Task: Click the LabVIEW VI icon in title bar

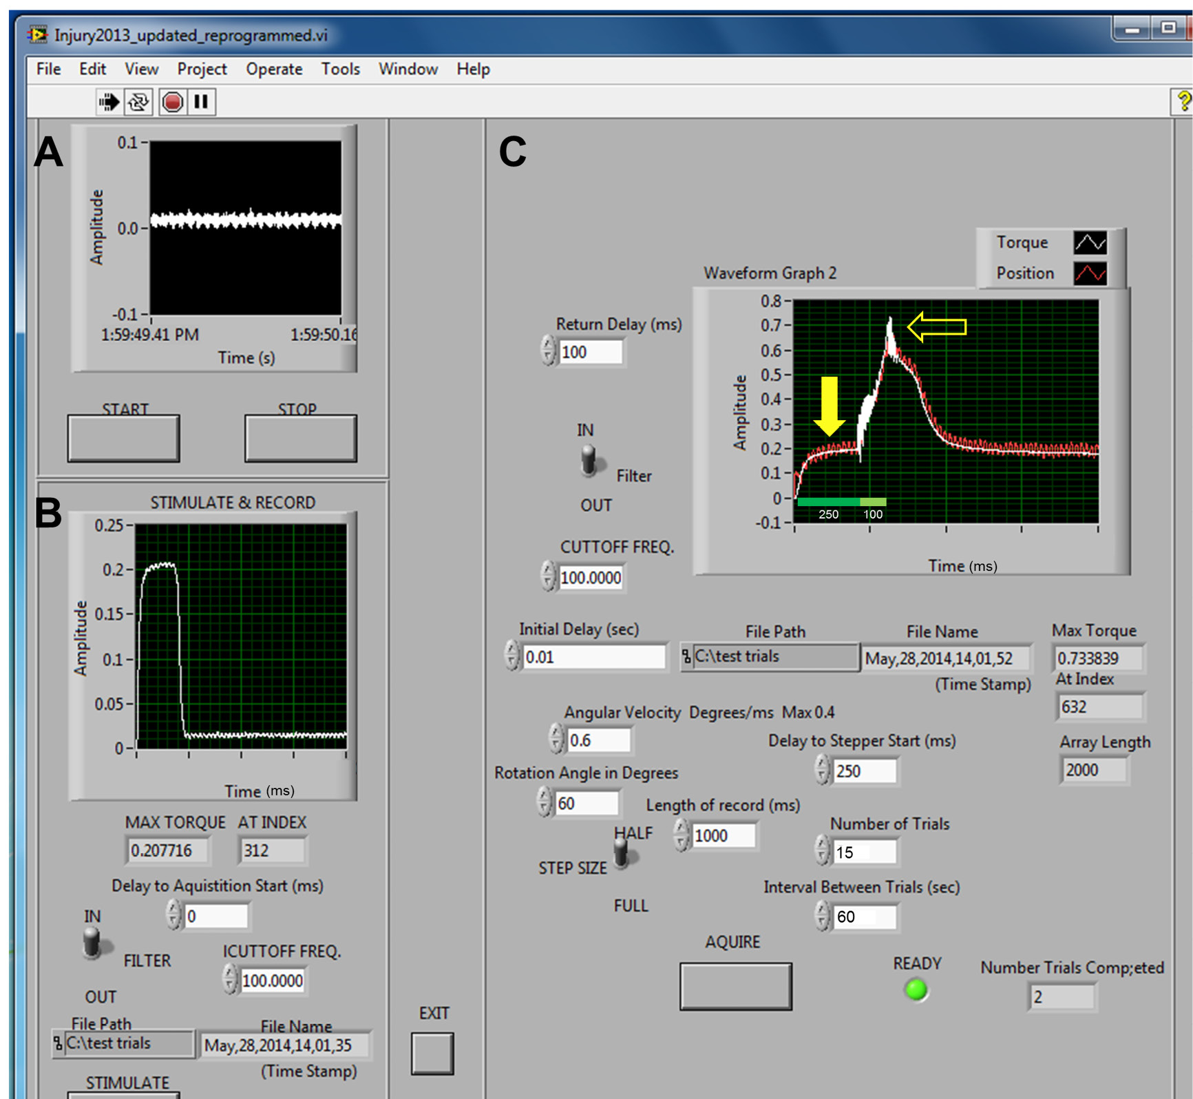Action: [38, 34]
